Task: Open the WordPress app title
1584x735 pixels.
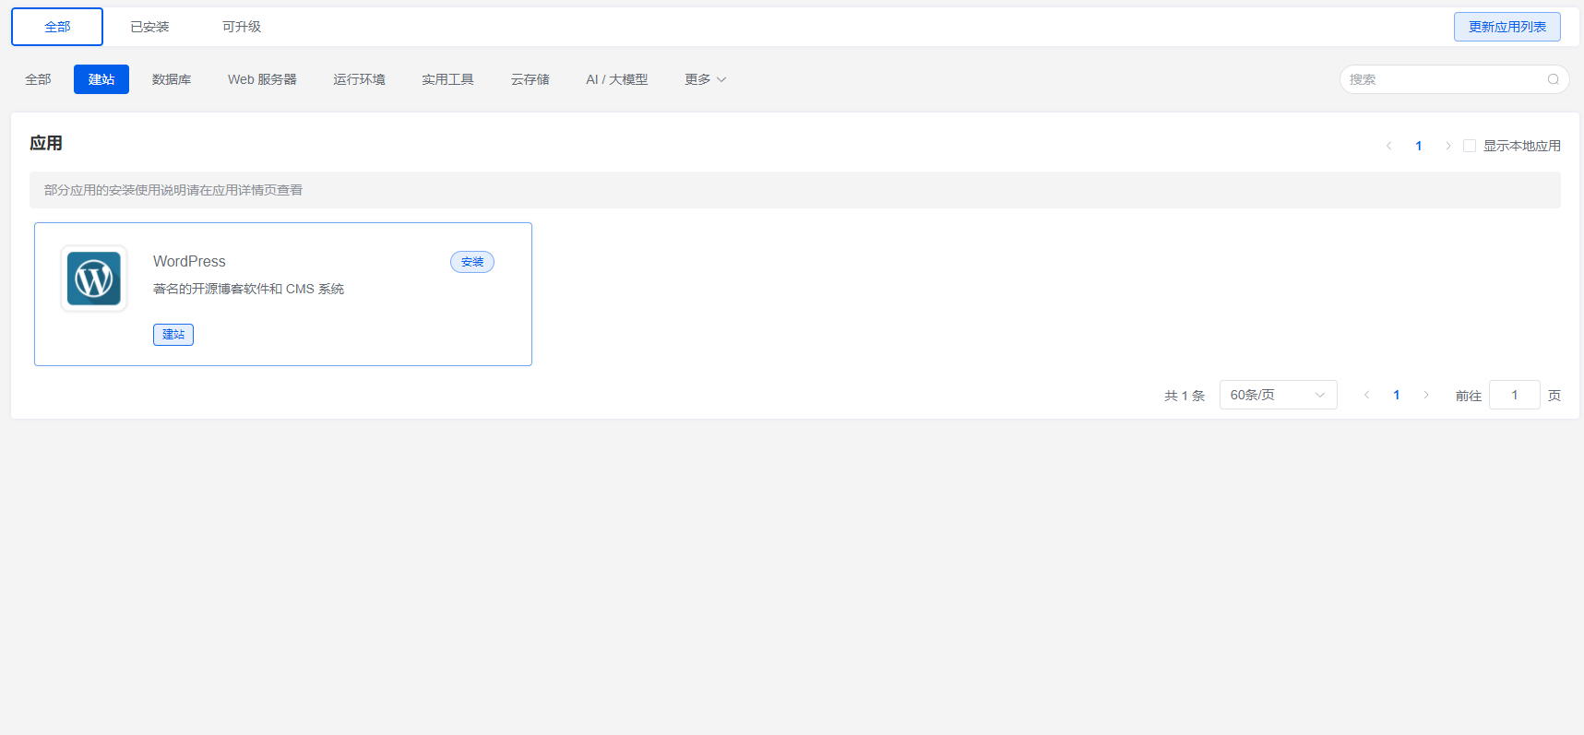Action: coord(189,262)
